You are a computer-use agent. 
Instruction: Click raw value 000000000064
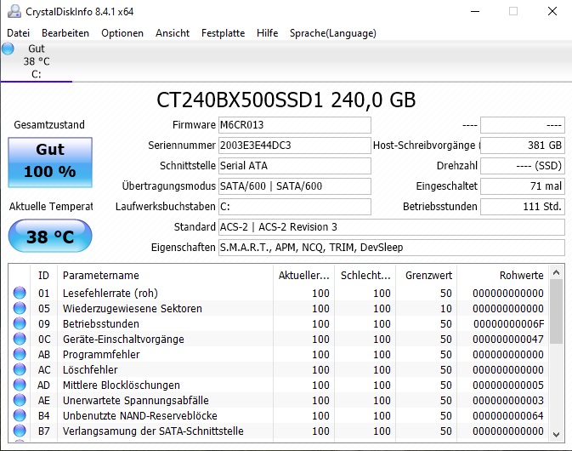click(508, 416)
